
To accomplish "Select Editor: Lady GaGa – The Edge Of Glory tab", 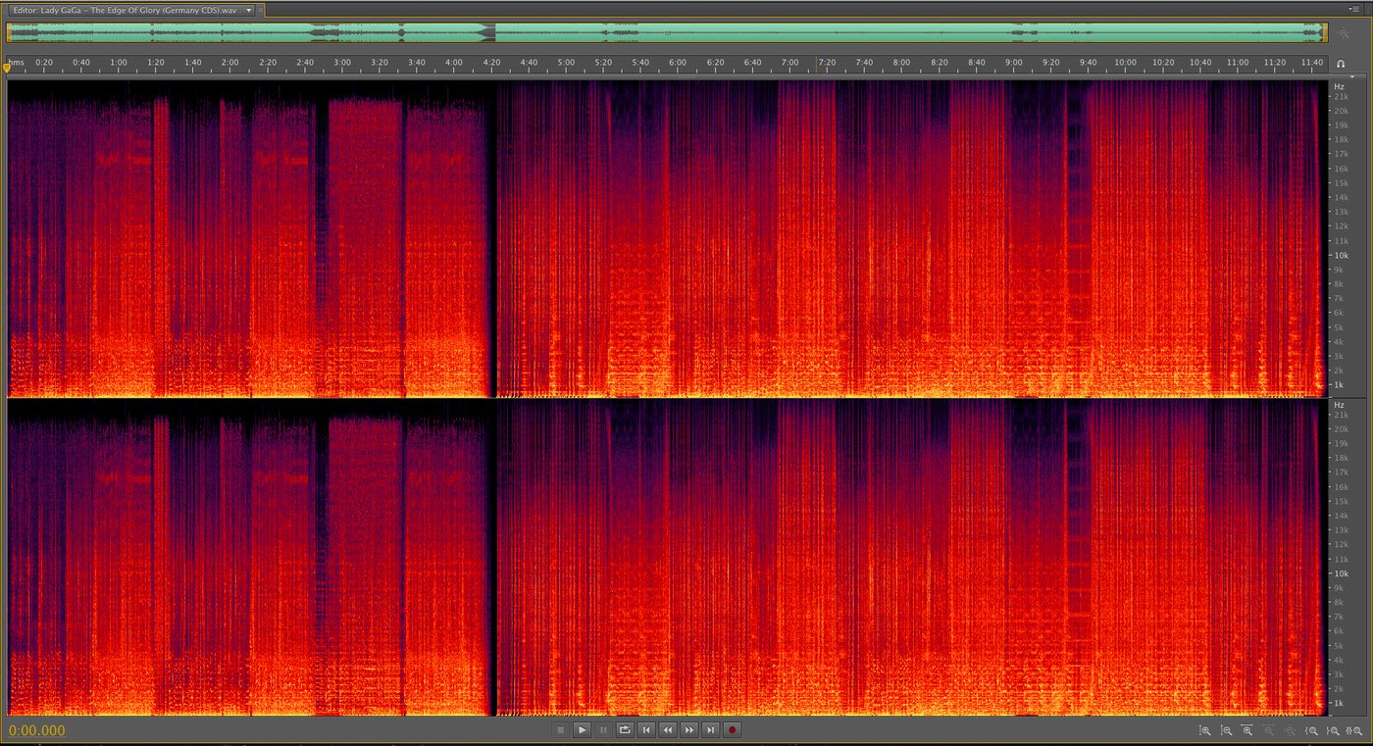I will click(x=126, y=10).
